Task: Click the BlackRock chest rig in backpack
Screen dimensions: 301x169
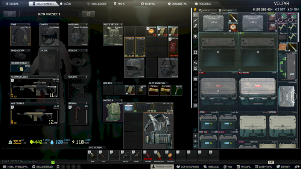Action: [158, 131]
